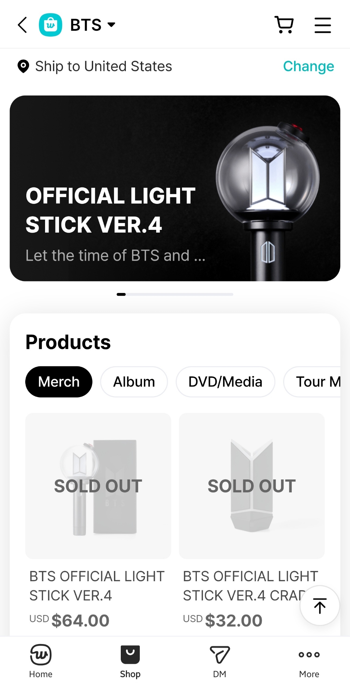Change the shipping country
The width and height of the screenshot is (350, 683).
308,66
